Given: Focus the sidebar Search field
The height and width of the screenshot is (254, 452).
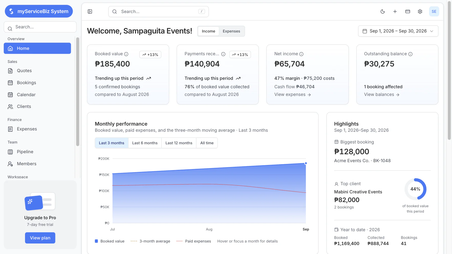Looking at the screenshot, I should pyautogui.click(x=40, y=27).
